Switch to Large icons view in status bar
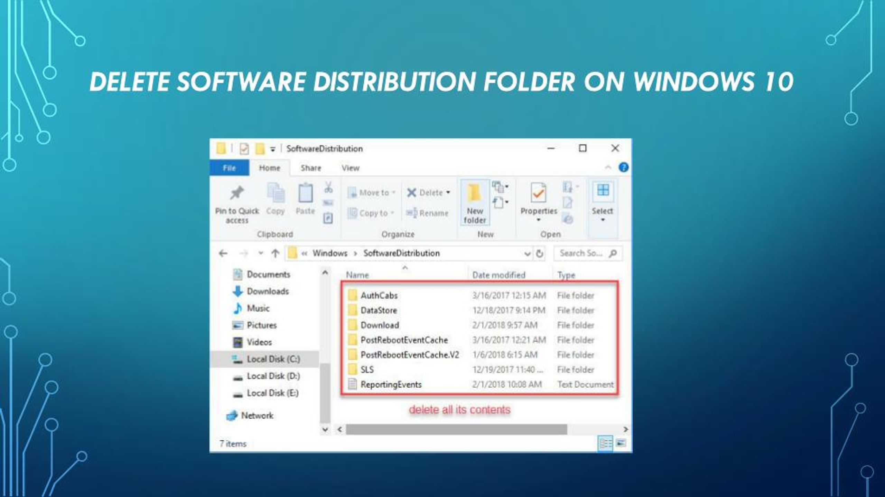This screenshot has height=497, width=885. [x=621, y=443]
